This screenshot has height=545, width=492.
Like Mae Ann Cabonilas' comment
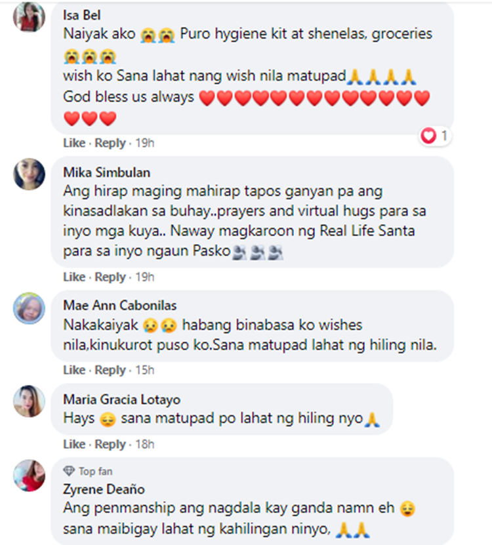click(x=74, y=370)
